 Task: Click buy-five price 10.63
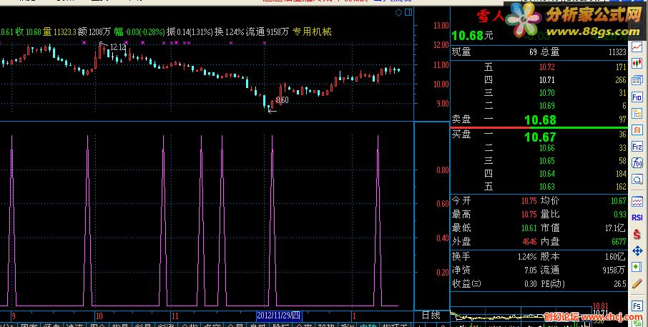click(x=546, y=187)
